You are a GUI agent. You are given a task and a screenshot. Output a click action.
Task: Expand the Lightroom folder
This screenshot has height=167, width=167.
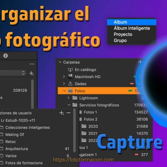(68, 98)
